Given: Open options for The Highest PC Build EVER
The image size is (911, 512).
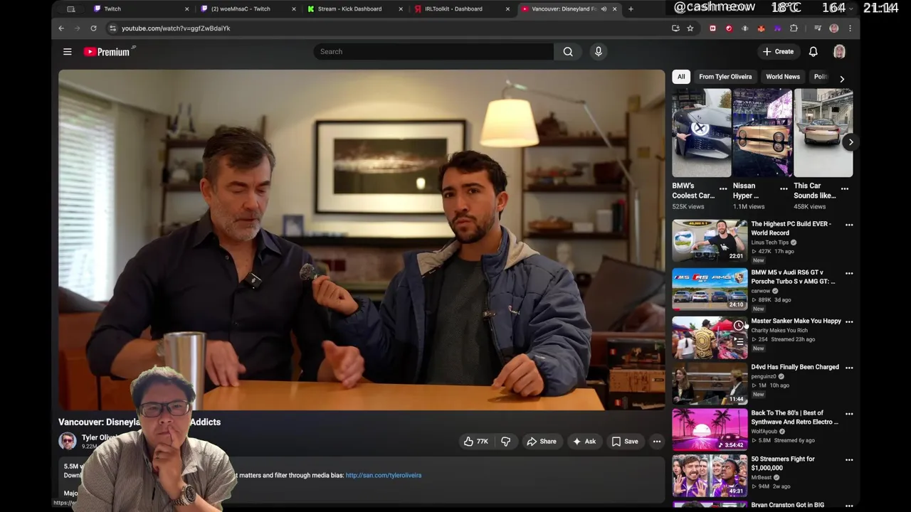Looking at the screenshot, I should click(x=848, y=225).
